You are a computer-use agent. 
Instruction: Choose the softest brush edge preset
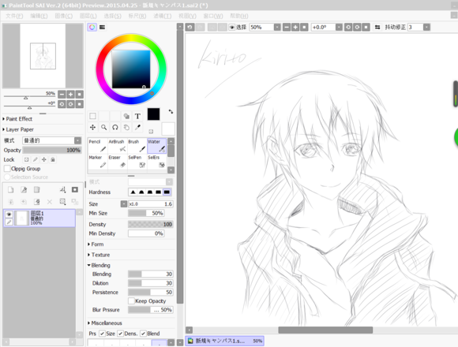[x=133, y=192]
